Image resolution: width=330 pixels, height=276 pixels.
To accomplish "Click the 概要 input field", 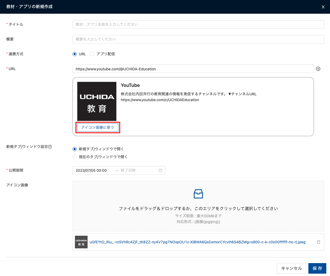I will tap(198, 39).
